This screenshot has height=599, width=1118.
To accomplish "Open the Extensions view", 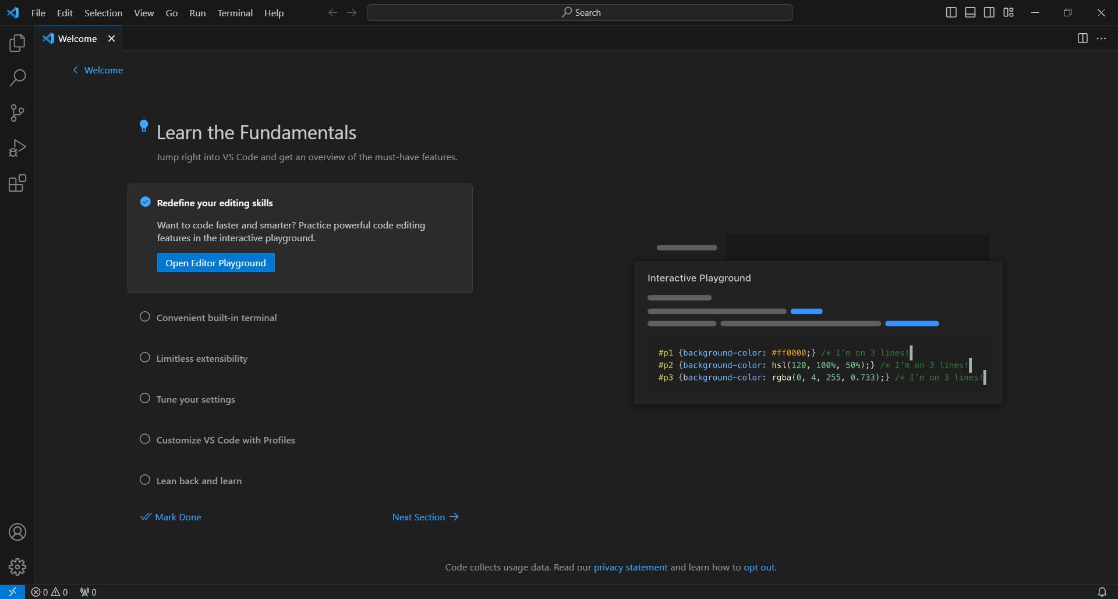I will [x=17, y=183].
